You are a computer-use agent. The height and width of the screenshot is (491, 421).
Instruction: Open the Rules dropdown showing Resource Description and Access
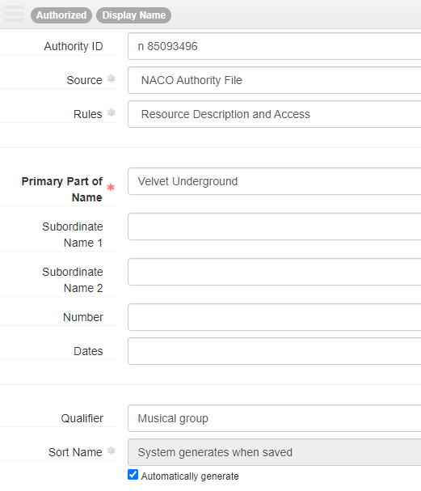point(274,114)
